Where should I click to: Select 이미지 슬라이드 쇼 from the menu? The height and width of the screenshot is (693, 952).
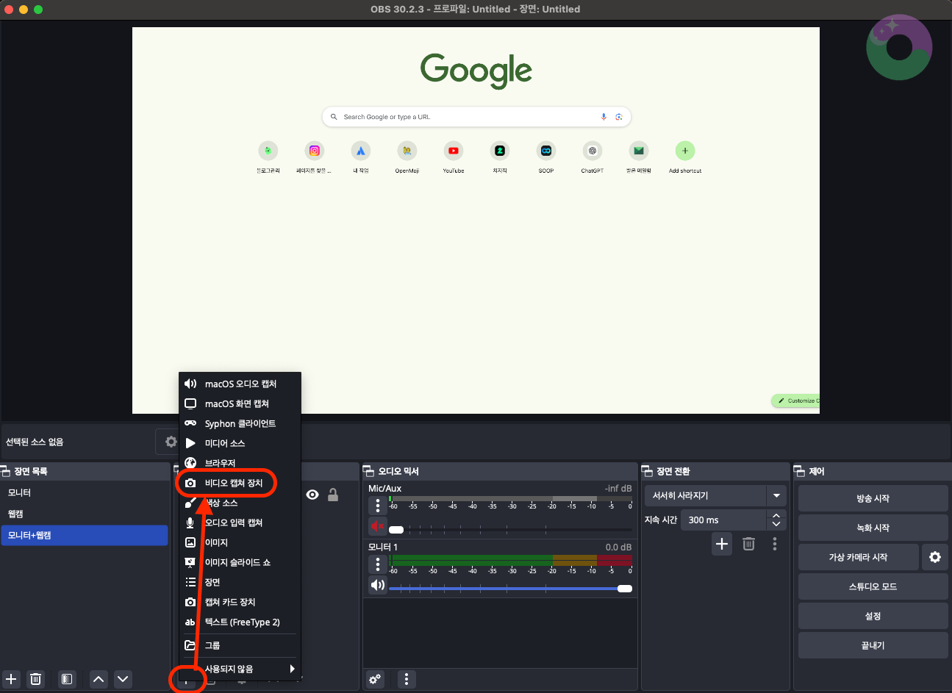(240, 562)
